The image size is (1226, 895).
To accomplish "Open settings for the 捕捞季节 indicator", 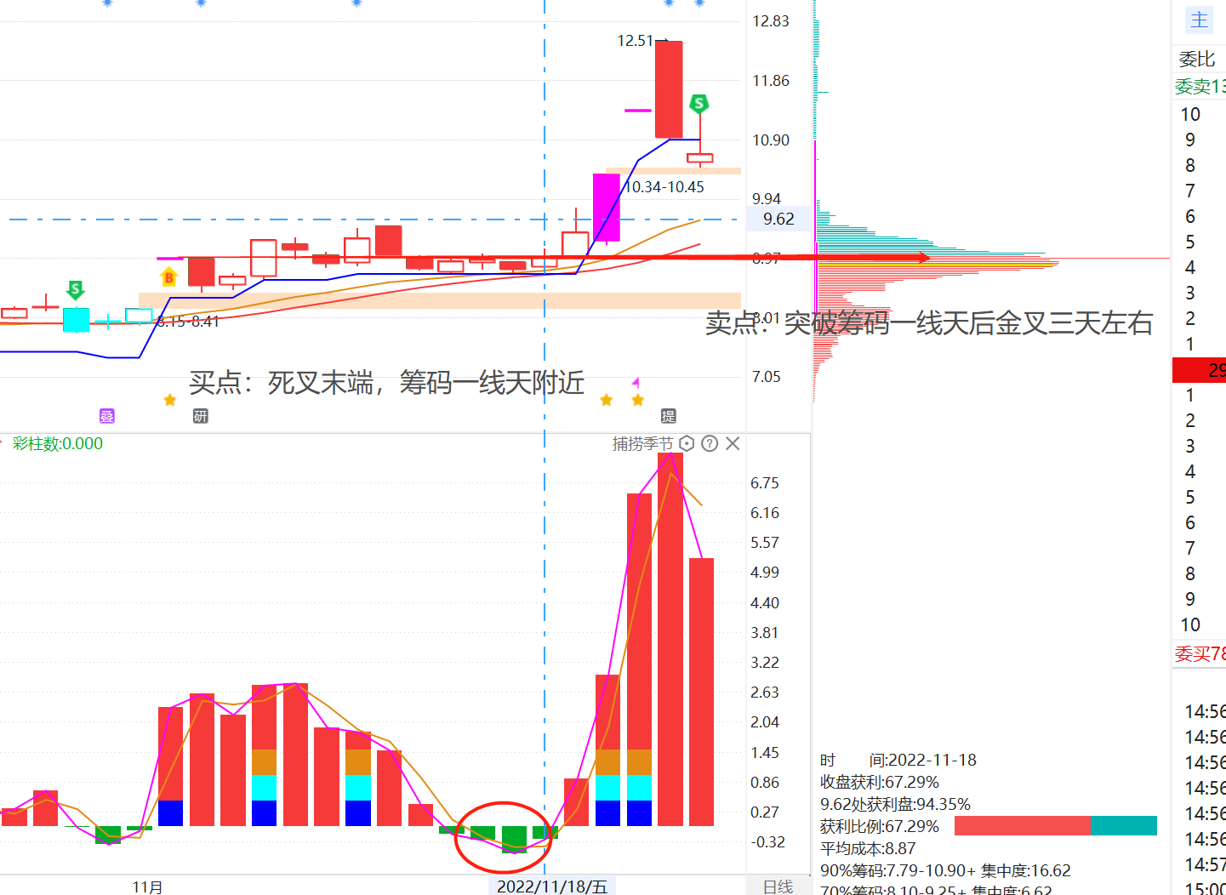I will click(687, 443).
